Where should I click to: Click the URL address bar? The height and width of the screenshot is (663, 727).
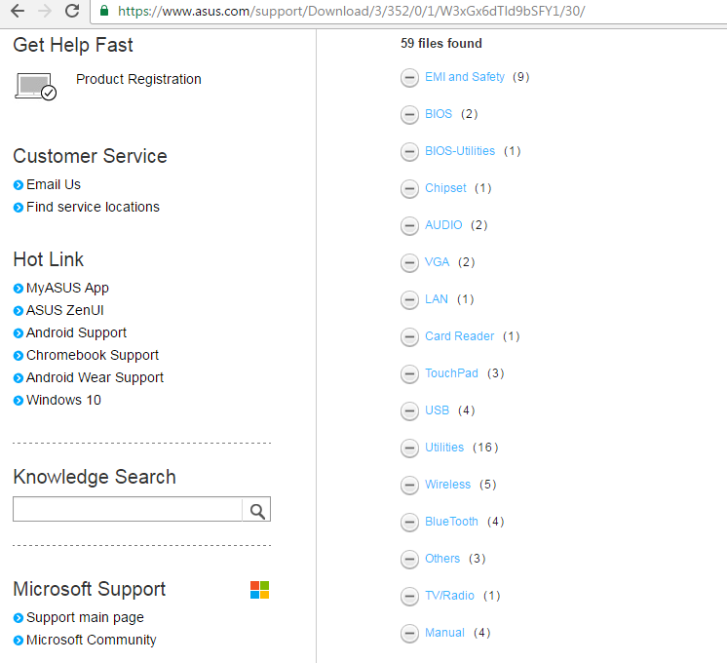click(390, 12)
